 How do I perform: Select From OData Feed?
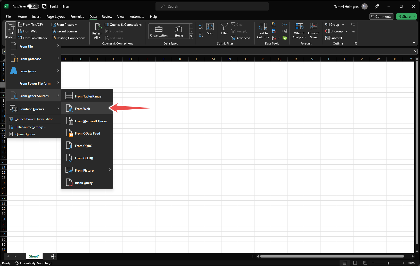pyautogui.click(x=87, y=134)
